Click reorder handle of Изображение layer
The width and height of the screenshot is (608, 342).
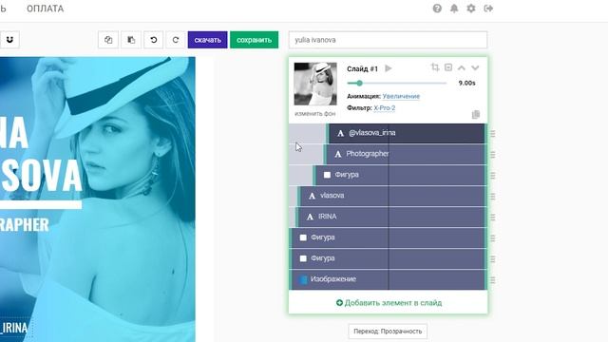[x=492, y=280]
